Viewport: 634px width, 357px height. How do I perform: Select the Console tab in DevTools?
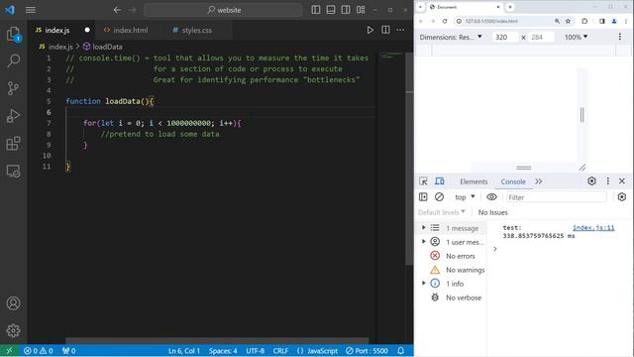[513, 181]
